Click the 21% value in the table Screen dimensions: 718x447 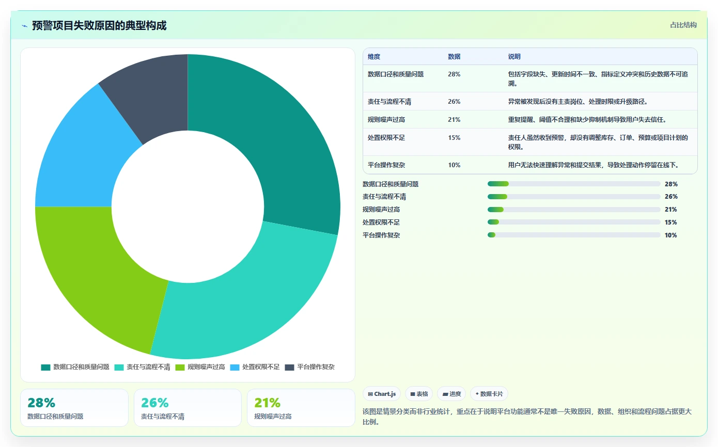click(x=454, y=120)
